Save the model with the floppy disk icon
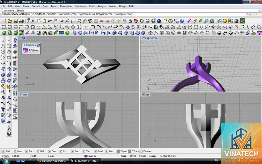262x164 pixels. [x=16, y=21]
